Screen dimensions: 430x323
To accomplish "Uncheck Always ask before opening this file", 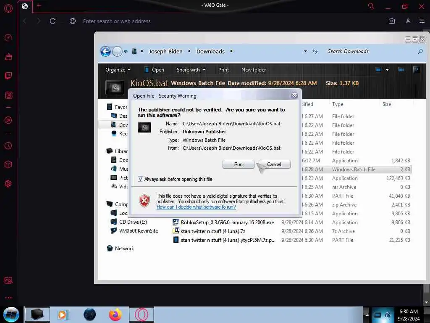I will [140, 179].
